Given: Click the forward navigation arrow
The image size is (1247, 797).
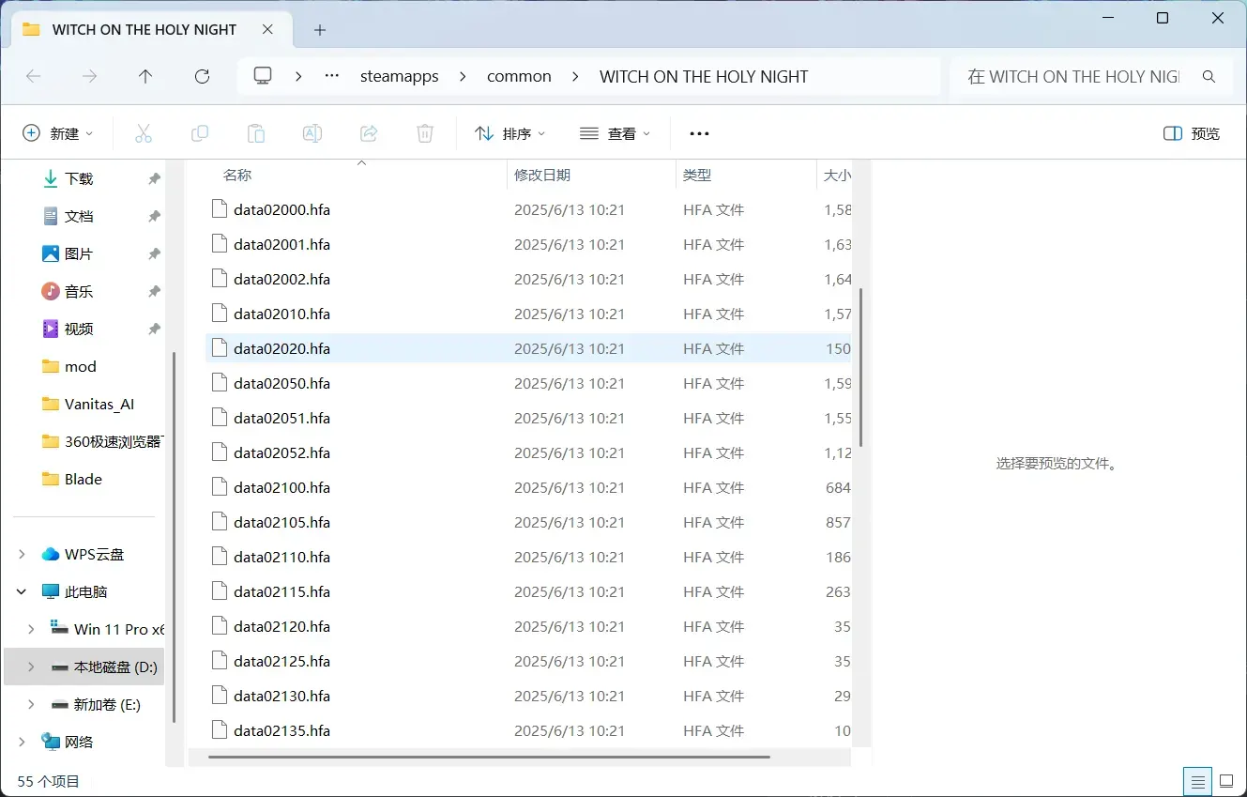Looking at the screenshot, I should (x=90, y=77).
